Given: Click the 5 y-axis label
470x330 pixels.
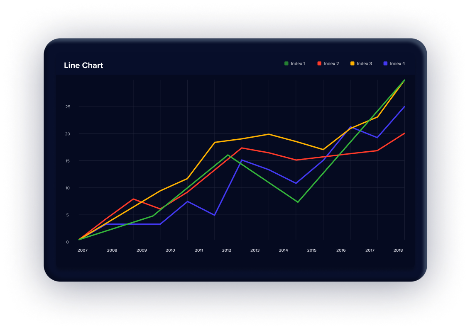Looking at the screenshot, I should click(67, 215).
